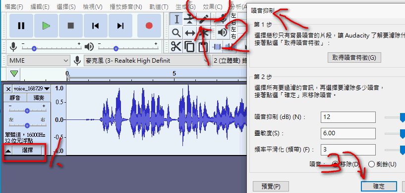Begin recording with the red Record button
This screenshot has height=193, width=405.
pos(149,26)
